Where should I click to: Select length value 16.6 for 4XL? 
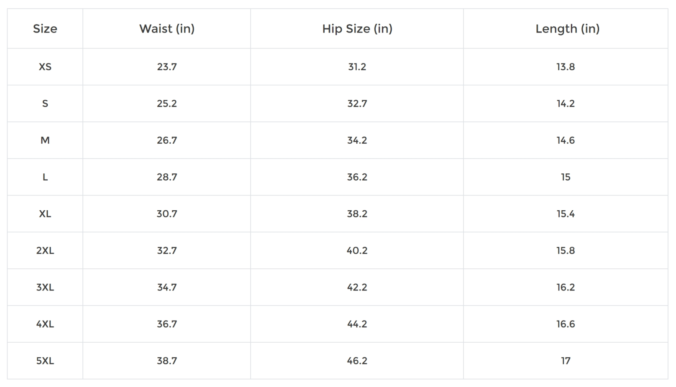pyautogui.click(x=566, y=324)
